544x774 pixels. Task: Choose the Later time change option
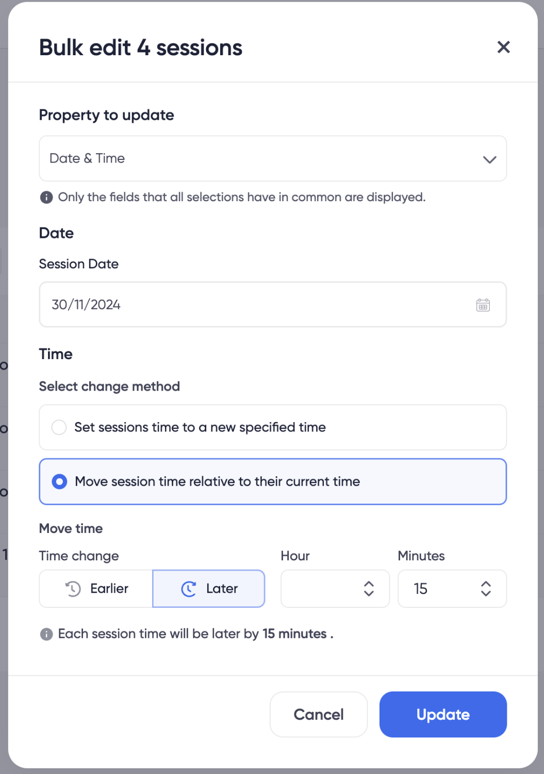[209, 589]
